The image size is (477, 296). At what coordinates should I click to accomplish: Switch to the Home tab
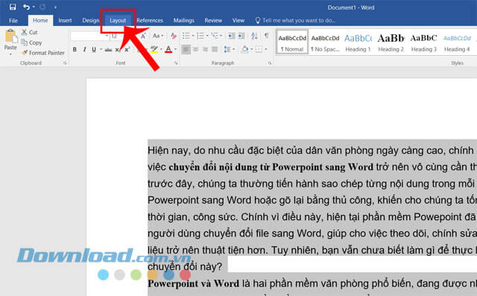click(x=40, y=20)
